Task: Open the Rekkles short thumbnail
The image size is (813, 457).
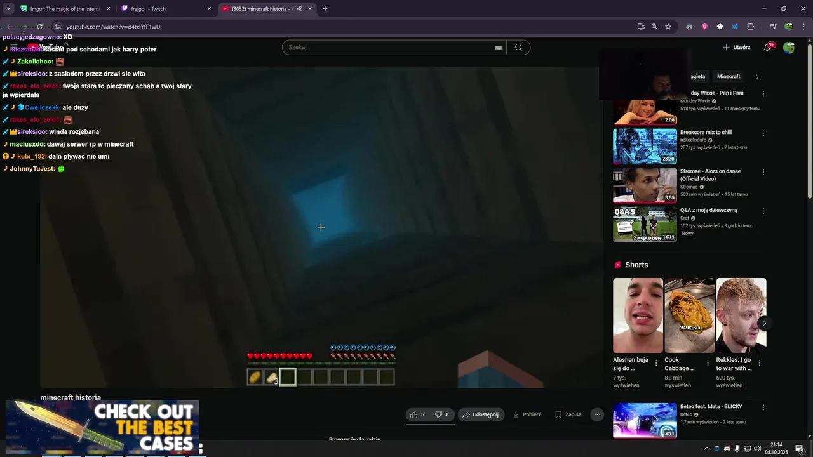Action: [x=741, y=315]
